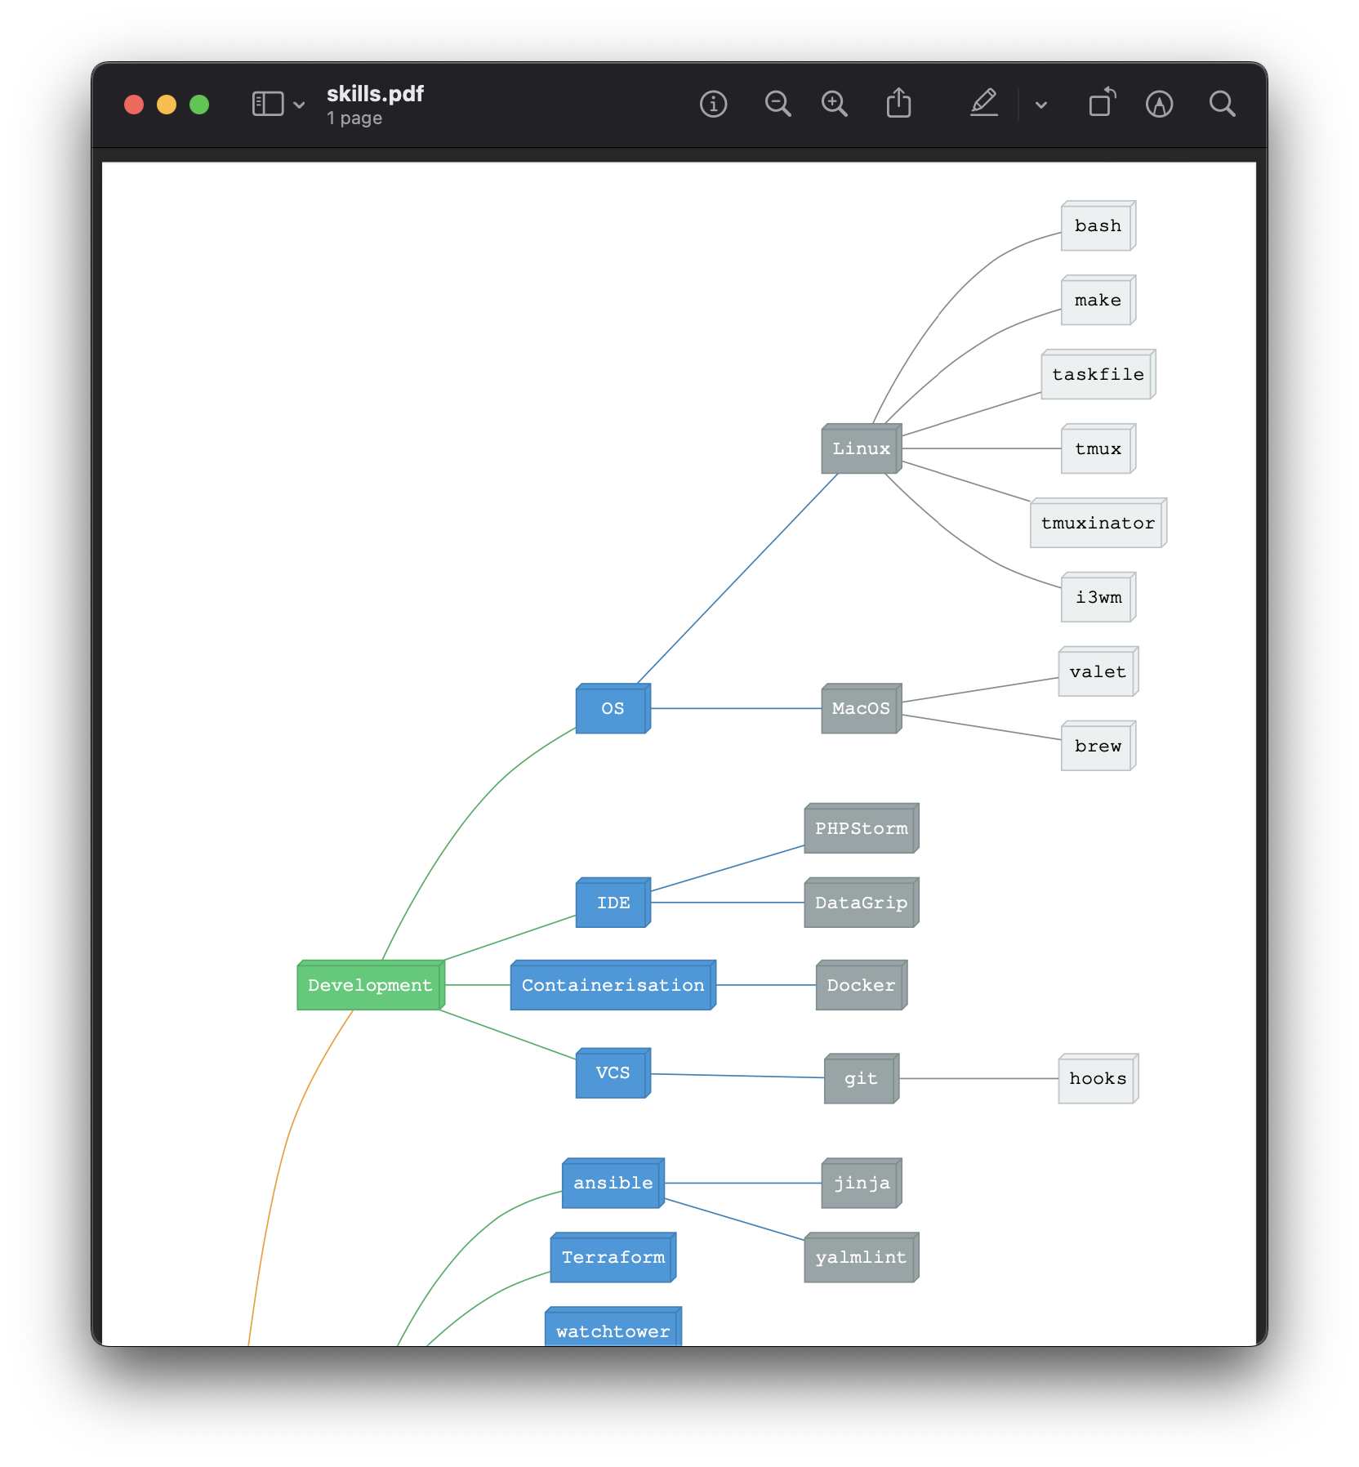Viewport: 1359px width, 1467px height.
Task: Select the Docker node
Action: pos(861,985)
